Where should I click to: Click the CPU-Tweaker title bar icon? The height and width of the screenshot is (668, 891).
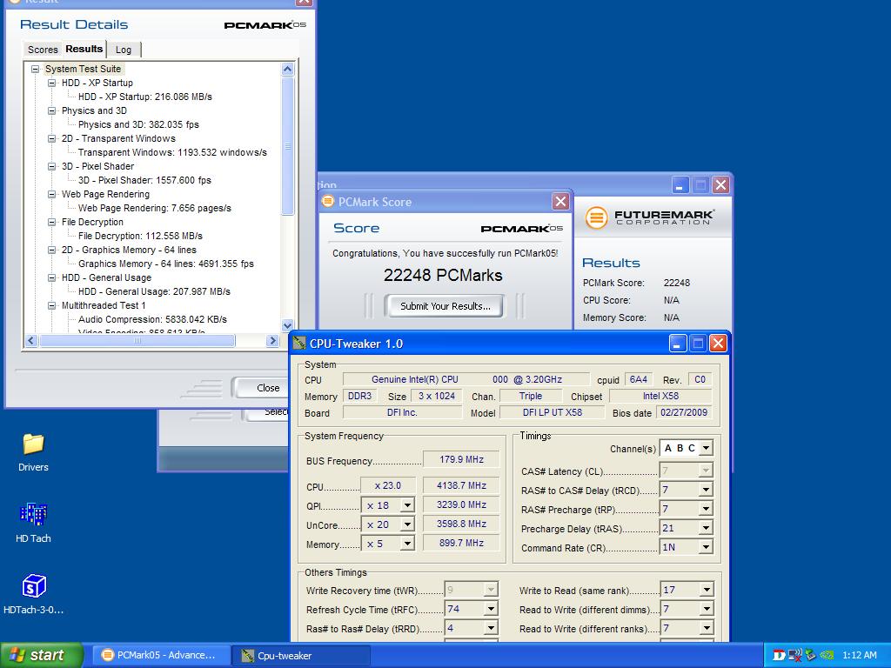299,344
